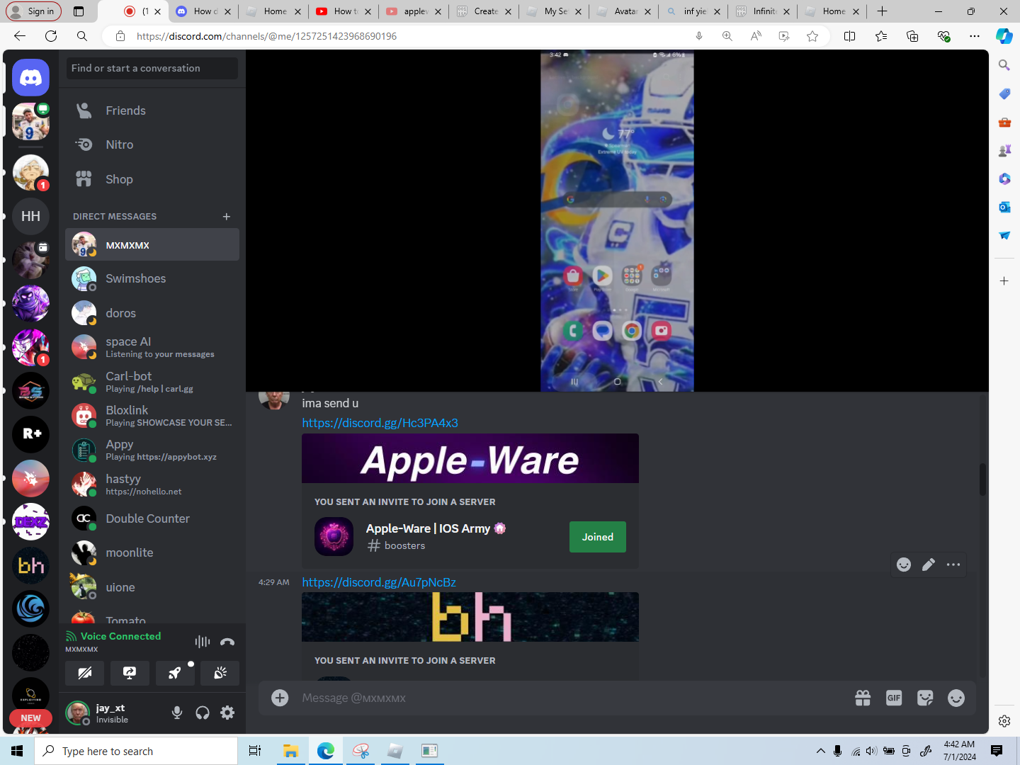The image size is (1020, 765).
Task: Open Nitro page
Action: coord(152,144)
